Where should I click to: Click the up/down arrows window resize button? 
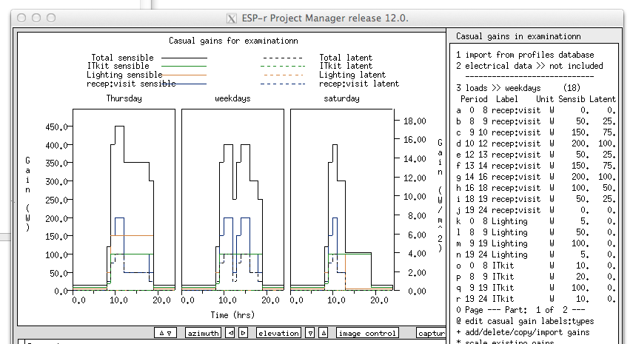[166, 334]
